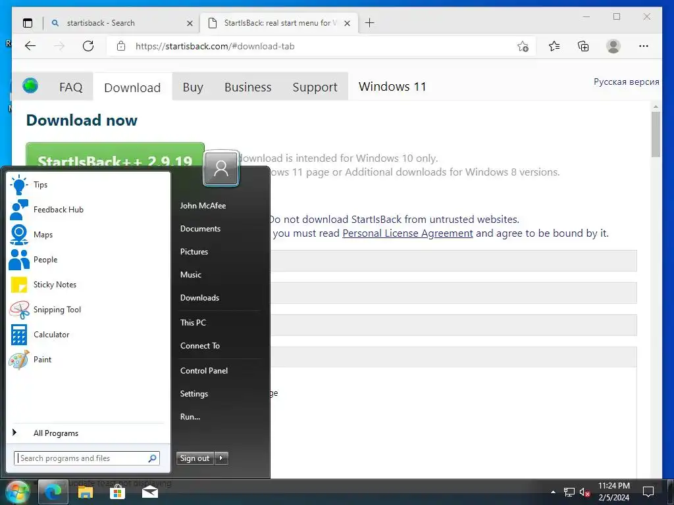Click the search magnifier in start menu
This screenshot has width=674, height=505.
click(x=152, y=458)
